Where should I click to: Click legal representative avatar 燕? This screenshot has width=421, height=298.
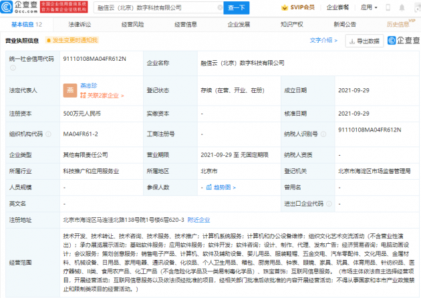pyautogui.click(x=70, y=90)
